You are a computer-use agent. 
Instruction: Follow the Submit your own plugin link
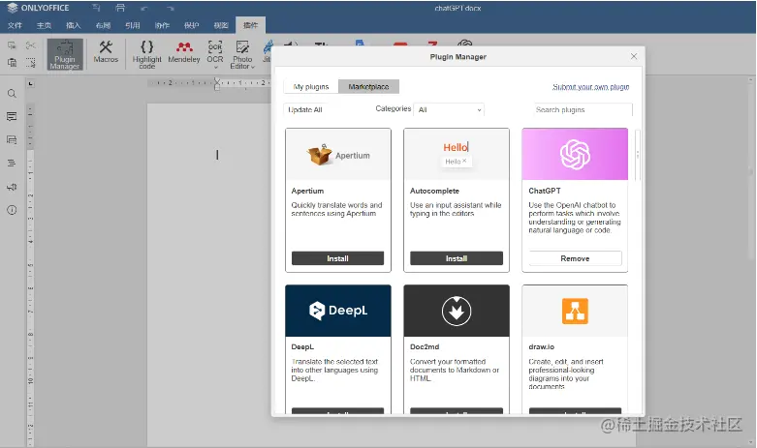(x=590, y=87)
